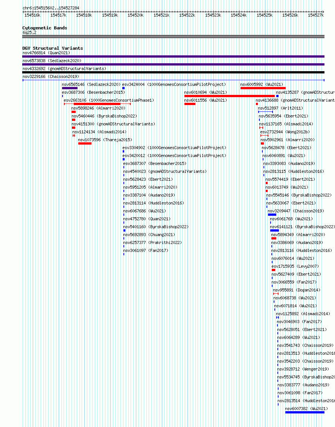Screen dimensions: 335x427
Task: Click the nsv1073596 (Thareja2015) label
Action: pos(105,140)
